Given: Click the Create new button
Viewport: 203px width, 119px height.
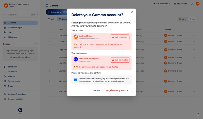Looking at the screenshot, I should [x=56, y=12].
